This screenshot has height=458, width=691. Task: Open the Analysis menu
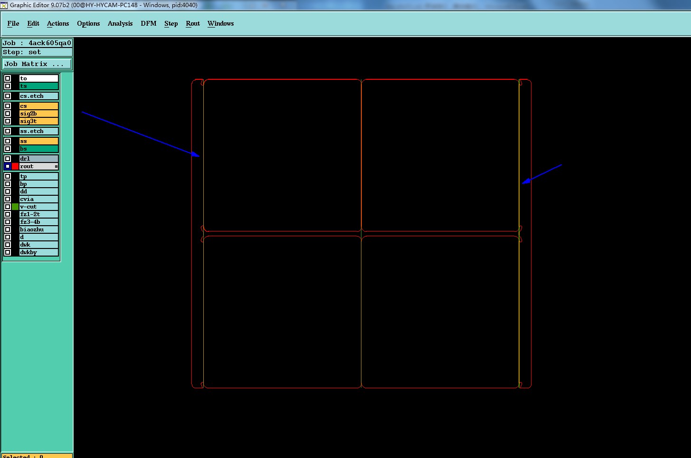tap(120, 23)
